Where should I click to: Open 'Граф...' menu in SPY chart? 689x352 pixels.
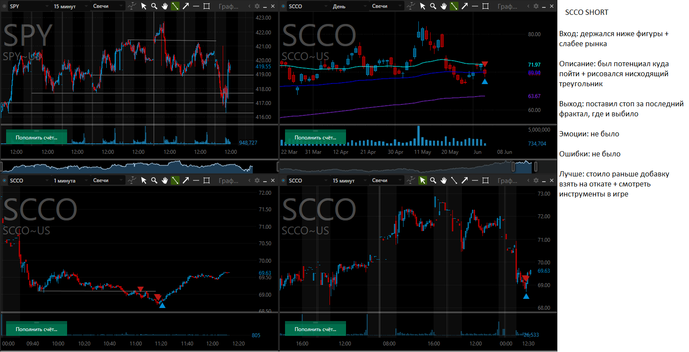click(x=228, y=7)
